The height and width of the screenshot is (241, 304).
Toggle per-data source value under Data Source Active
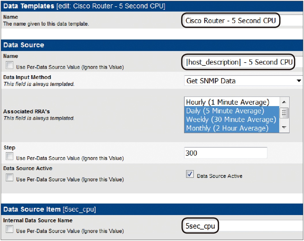(10, 177)
